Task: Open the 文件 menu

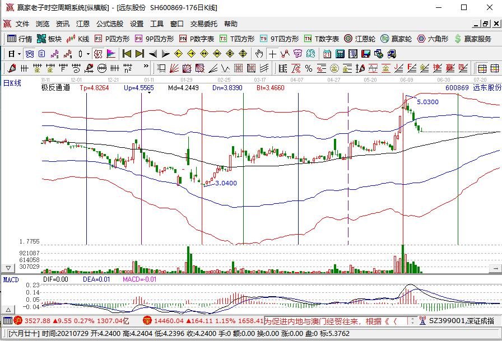Action: click(22, 24)
